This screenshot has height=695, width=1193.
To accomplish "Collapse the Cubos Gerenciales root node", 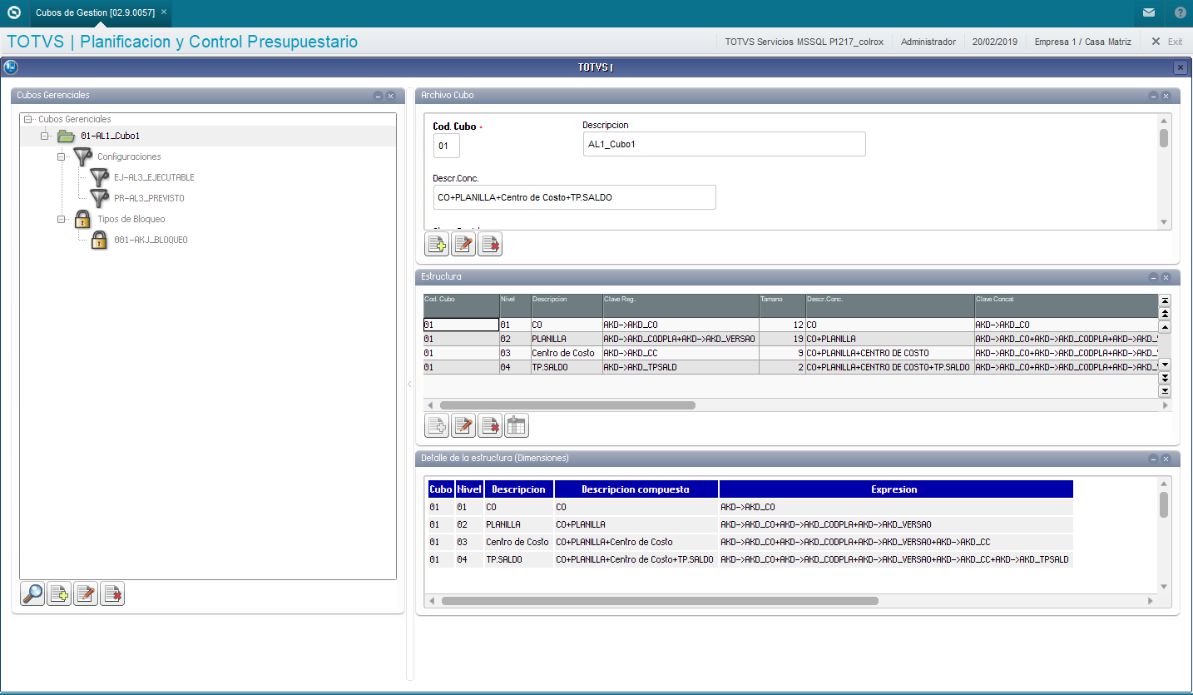I will coord(29,119).
